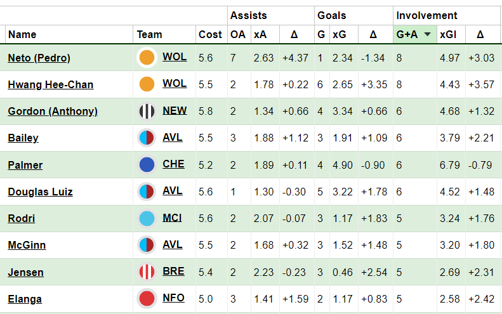This screenshot has height=314, width=502.
Task: Click Wolves badge icon beside Neto
Action: [147, 58]
